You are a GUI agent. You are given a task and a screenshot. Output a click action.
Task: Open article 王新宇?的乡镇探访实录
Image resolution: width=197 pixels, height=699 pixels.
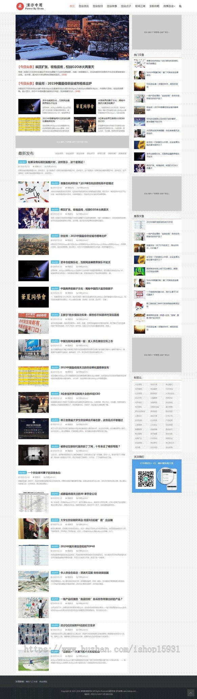tap(90, 315)
